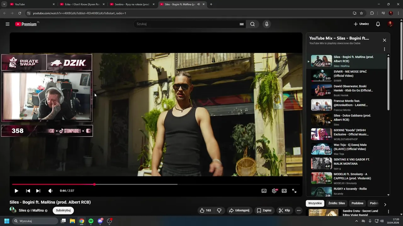Select SENTINO X VIKI GABOR playlist item
This screenshot has height=226, width=403.
[346, 164]
